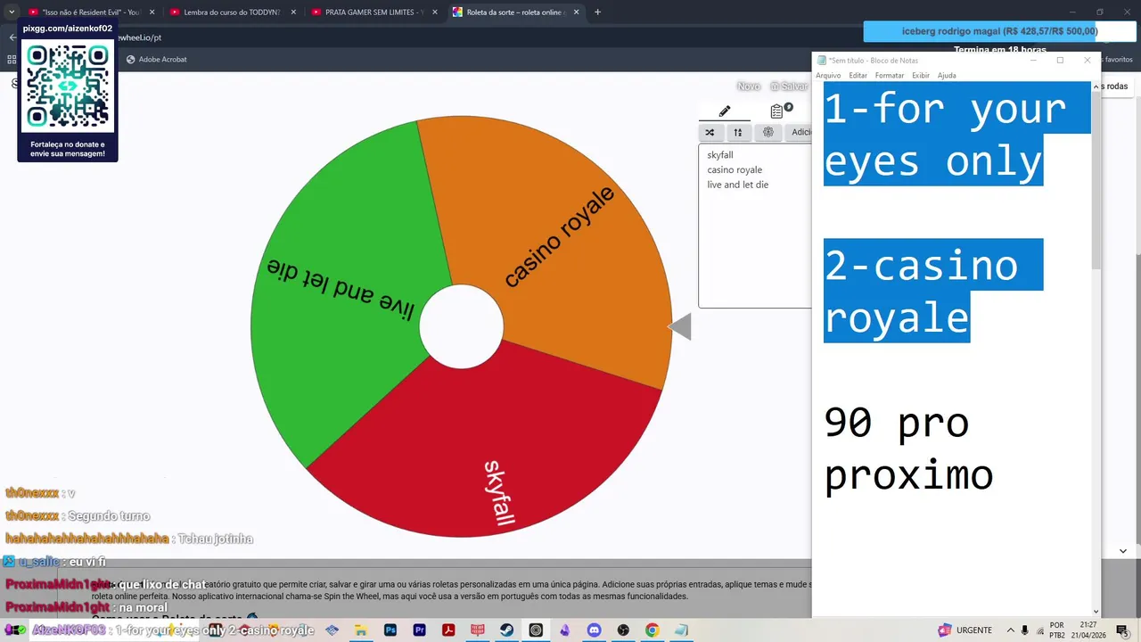
Task: Open the Editar menu in Notepad
Action: [858, 76]
